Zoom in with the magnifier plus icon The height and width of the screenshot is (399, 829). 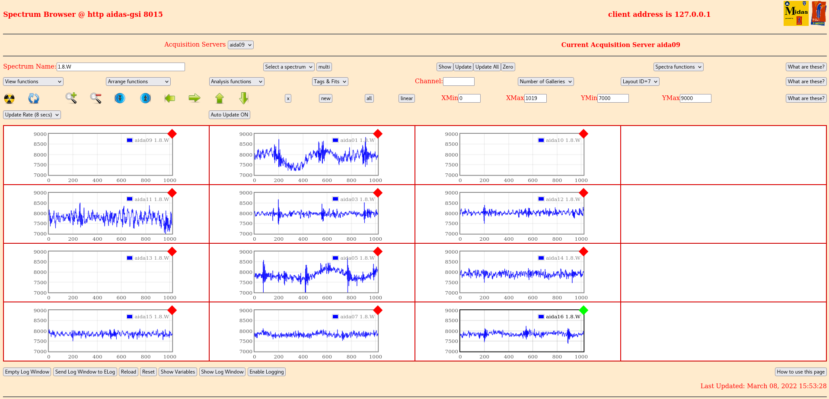click(x=71, y=98)
